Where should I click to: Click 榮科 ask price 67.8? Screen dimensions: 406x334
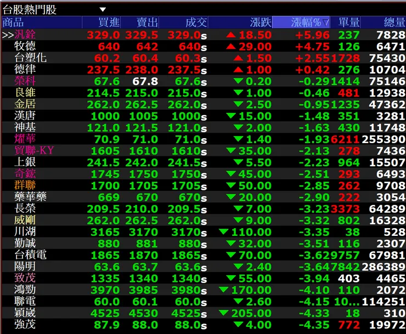(x=145, y=82)
